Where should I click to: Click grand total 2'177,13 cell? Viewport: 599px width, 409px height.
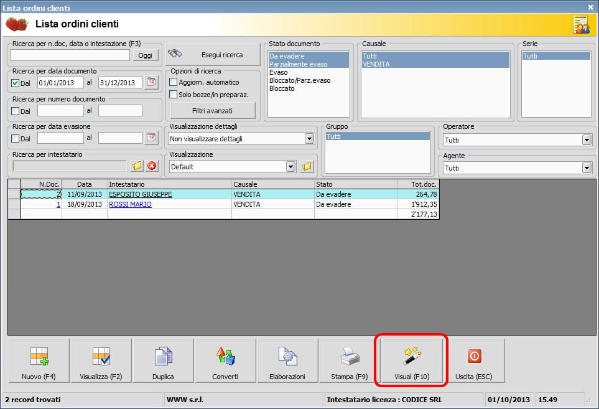pos(419,214)
